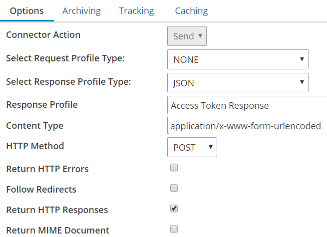Viewport: 327px width, 237px height.
Task: Expand the Select Request Profile Type dropdown
Action: [x=238, y=59]
